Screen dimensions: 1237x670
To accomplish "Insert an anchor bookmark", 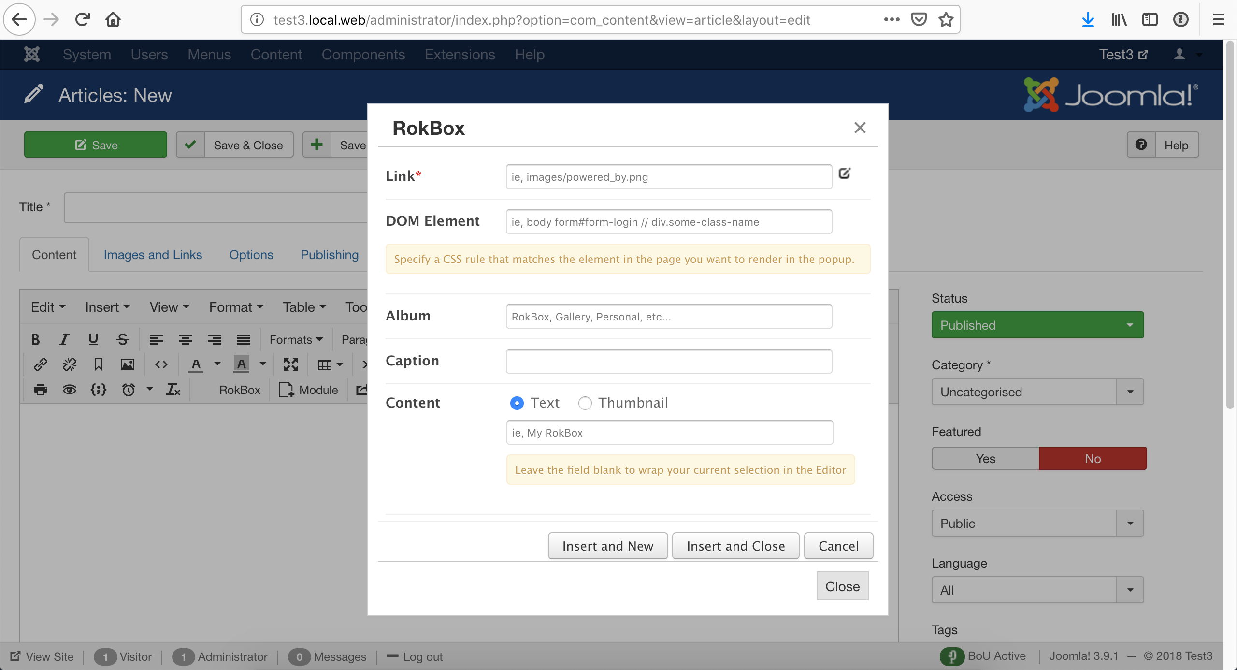I will 98,364.
